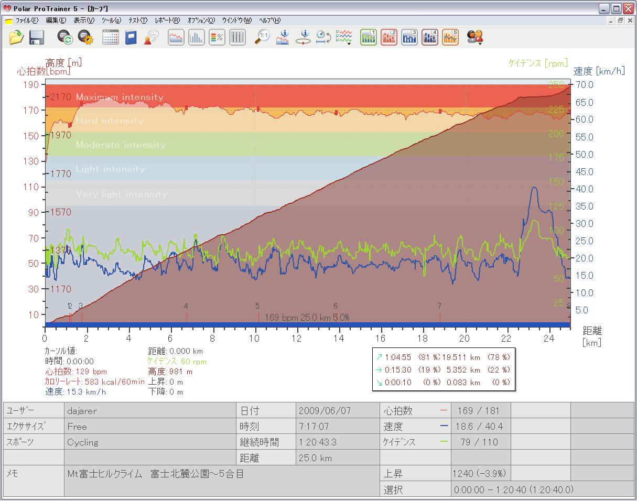Click the 心拍数[bpm] axis label
Viewport: 637px width, 501px height.
tap(44, 71)
